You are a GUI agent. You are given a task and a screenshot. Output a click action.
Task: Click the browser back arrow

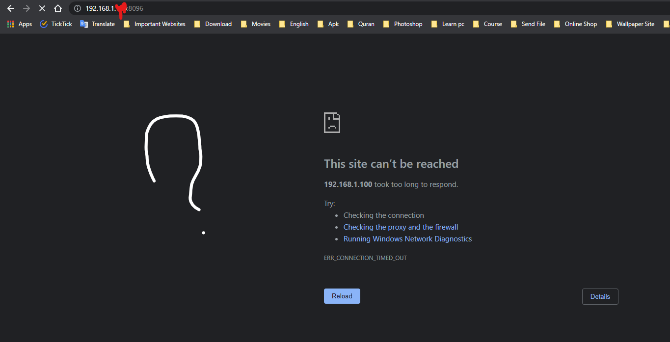(x=11, y=8)
